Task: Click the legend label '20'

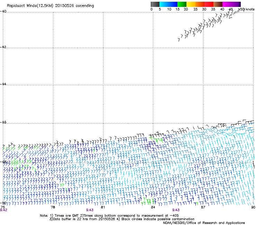Action: coord(186,9)
